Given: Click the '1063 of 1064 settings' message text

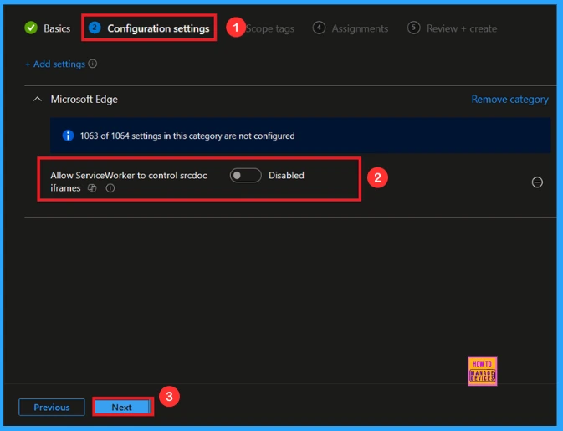Looking at the screenshot, I should 187,136.
